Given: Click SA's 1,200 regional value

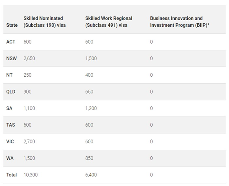Looking at the screenshot, I should tap(91, 108).
